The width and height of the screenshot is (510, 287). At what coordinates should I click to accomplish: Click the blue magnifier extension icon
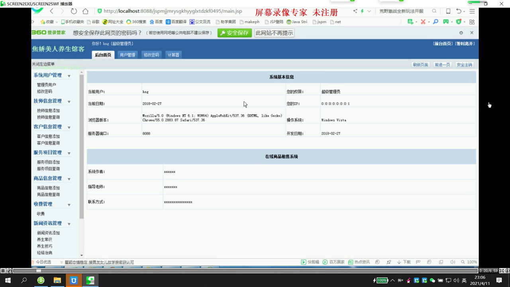[x=435, y=22]
